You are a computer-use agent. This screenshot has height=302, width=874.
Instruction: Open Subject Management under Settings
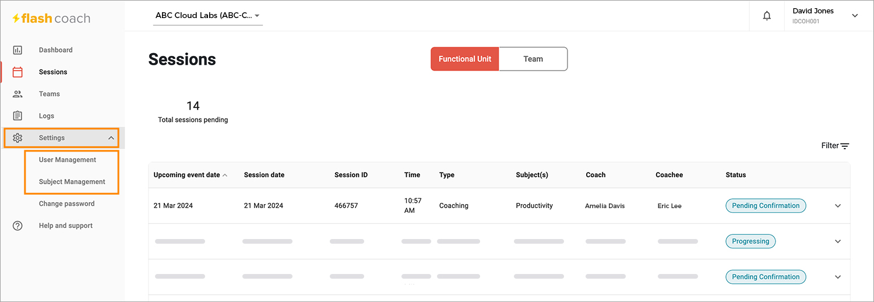click(72, 182)
